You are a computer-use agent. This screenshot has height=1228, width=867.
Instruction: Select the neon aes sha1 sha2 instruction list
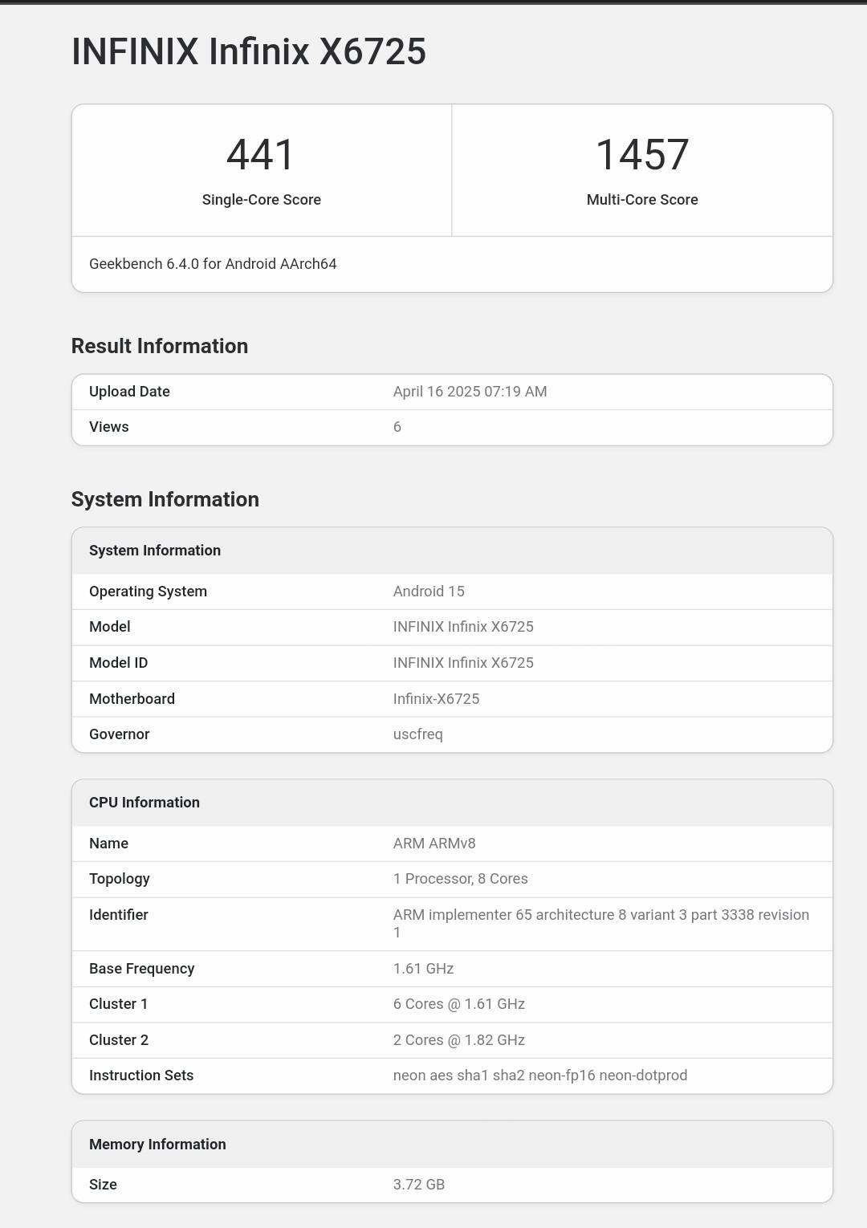tap(540, 1076)
